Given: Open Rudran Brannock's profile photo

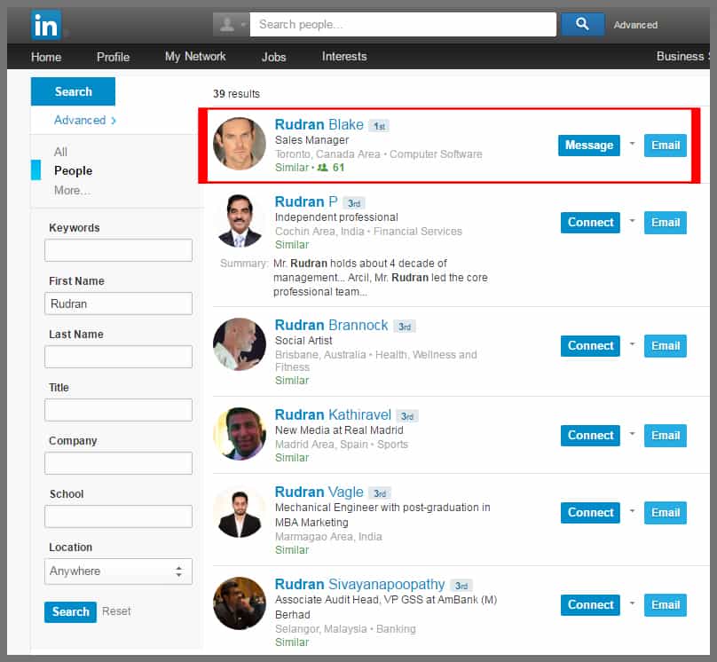Looking at the screenshot, I should (240, 344).
